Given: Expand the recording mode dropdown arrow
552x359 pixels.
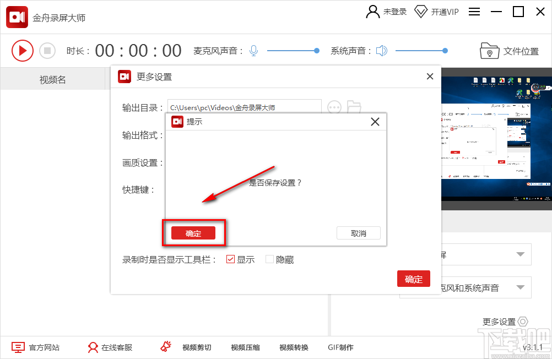Looking at the screenshot, I should (x=520, y=254).
